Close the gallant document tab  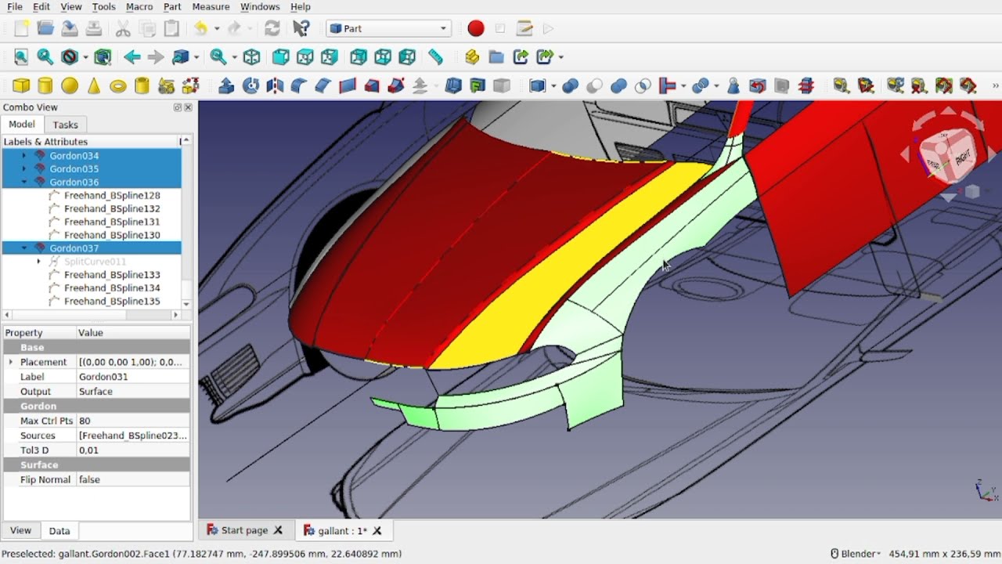[x=377, y=530]
